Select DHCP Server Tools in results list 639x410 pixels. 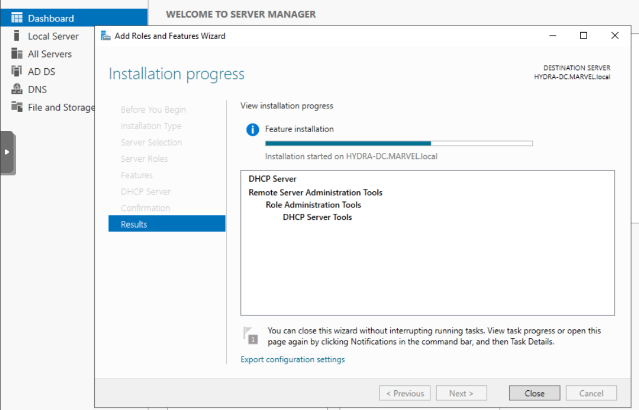coord(317,217)
